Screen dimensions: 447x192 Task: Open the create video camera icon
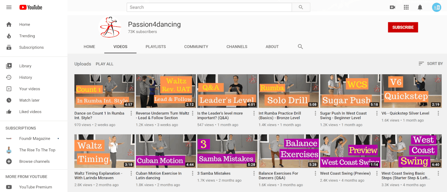392,7
